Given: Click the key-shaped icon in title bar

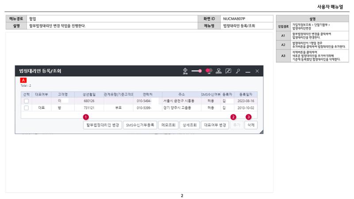Looking at the screenshot, I should click(238, 71).
